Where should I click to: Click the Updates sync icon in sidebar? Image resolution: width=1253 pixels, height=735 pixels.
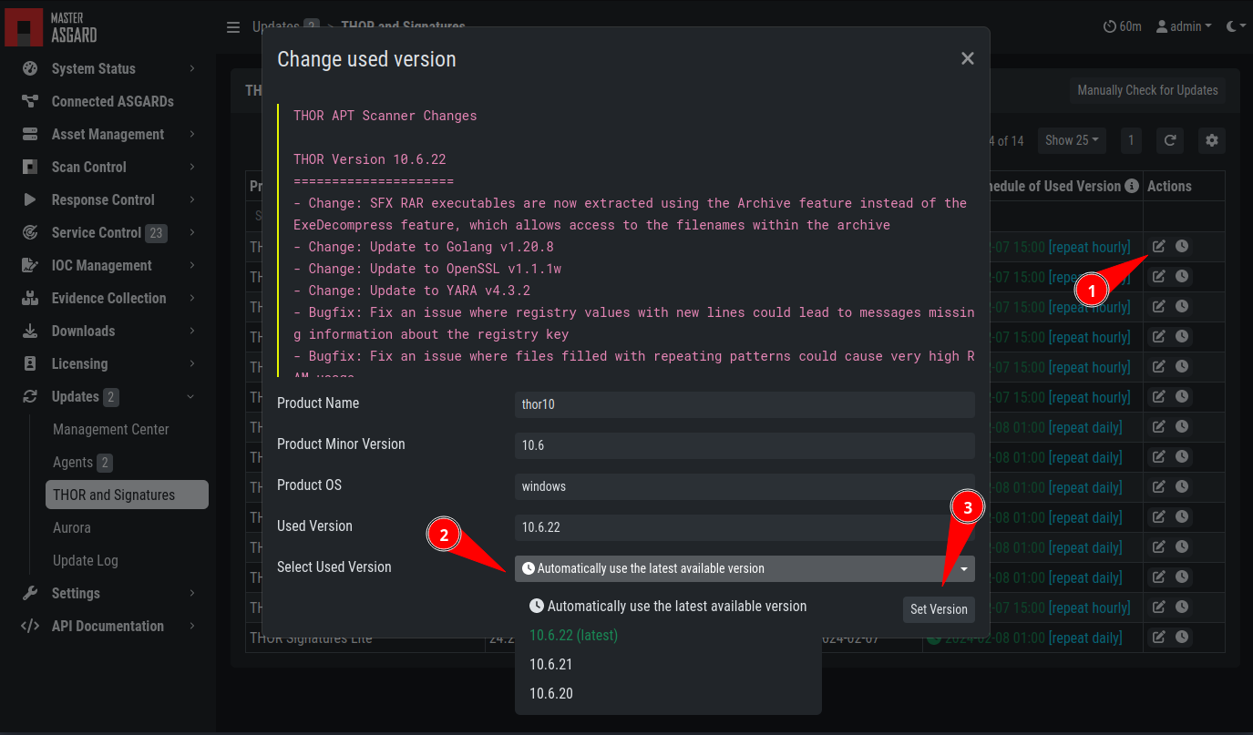coord(30,396)
